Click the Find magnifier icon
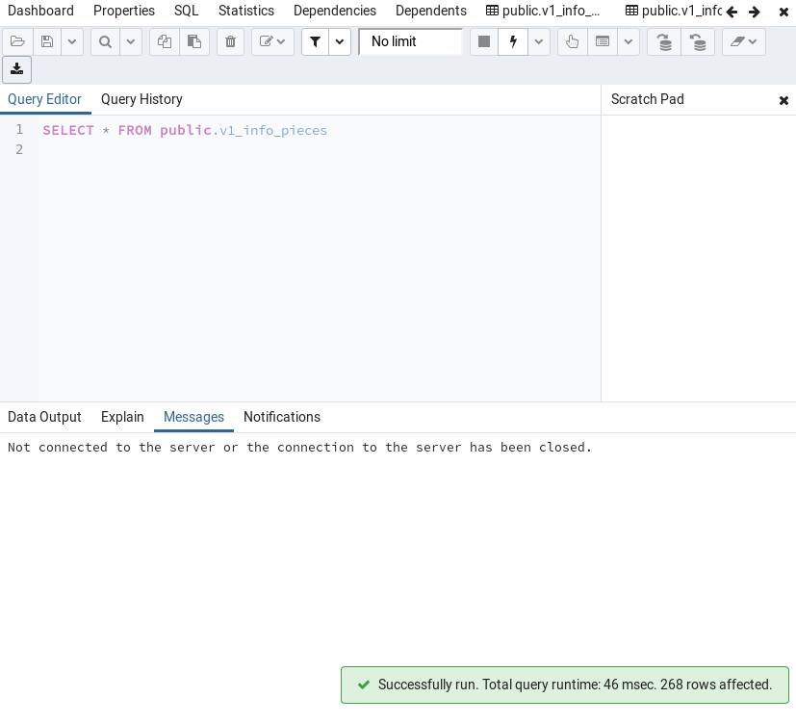This screenshot has width=796, height=724. coord(104,41)
